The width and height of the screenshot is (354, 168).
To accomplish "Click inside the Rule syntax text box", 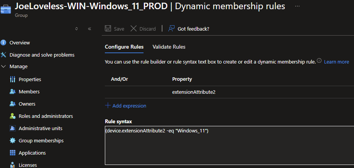I will [x=229, y=147].
